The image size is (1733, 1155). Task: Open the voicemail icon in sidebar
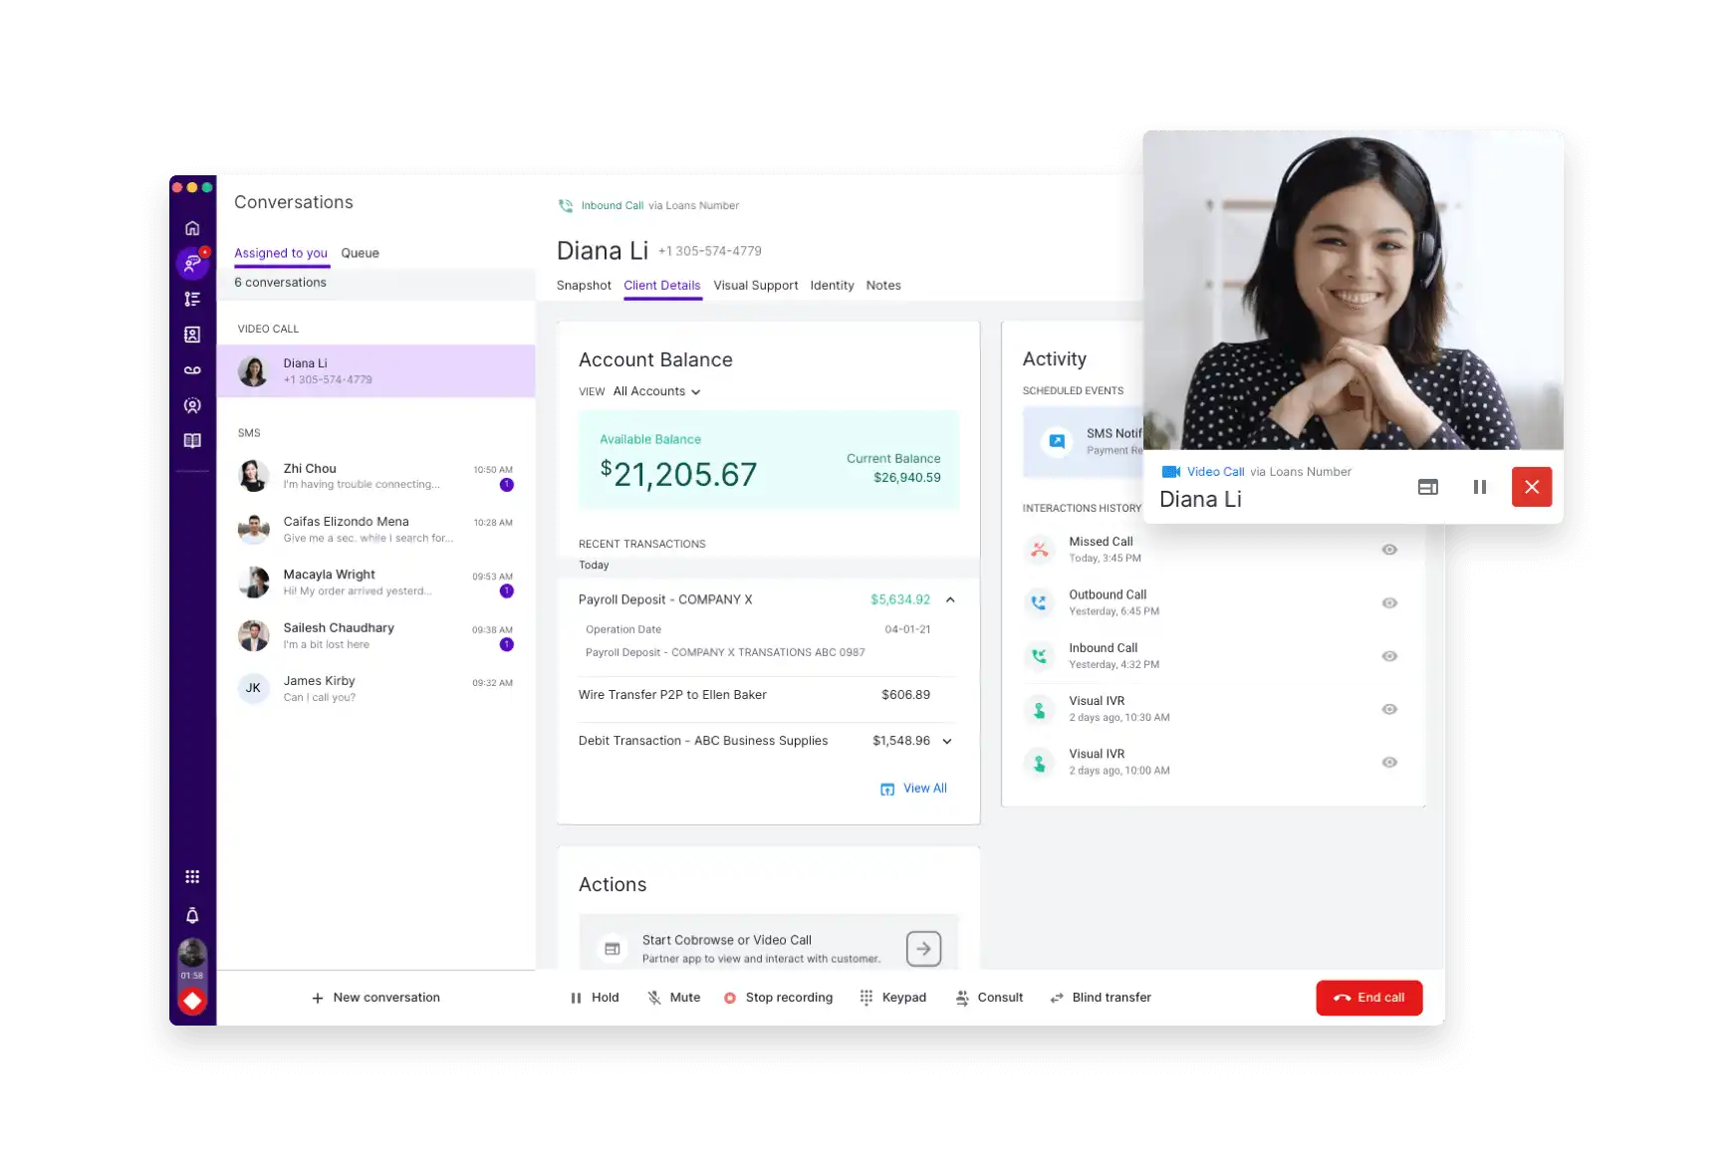click(x=192, y=370)
